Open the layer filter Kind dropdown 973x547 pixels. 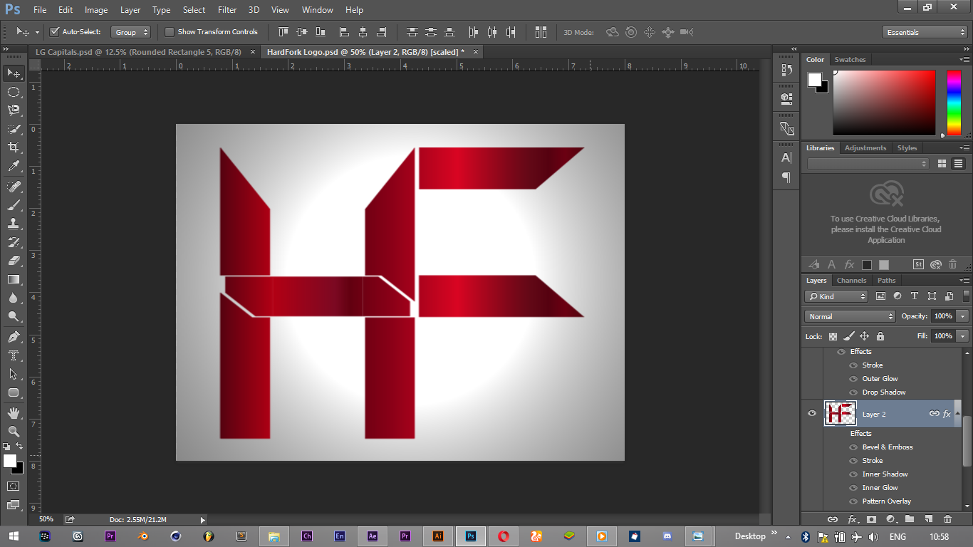coord(836,296)
